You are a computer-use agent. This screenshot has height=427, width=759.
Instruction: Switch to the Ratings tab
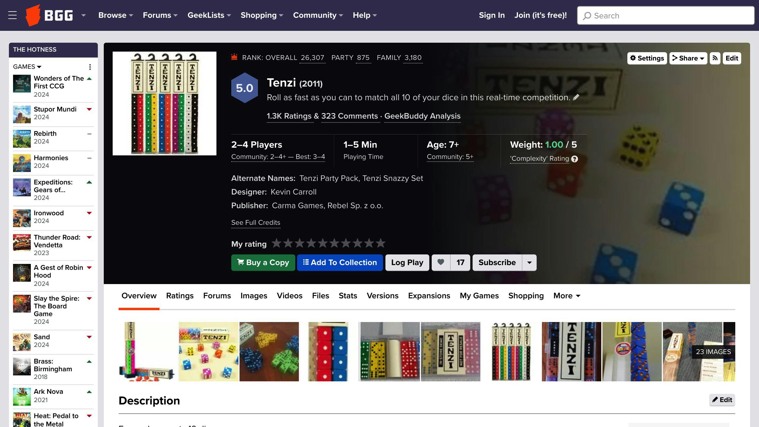click(x=180, y=296)
